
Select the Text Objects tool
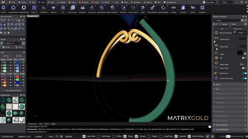(83, 9)
